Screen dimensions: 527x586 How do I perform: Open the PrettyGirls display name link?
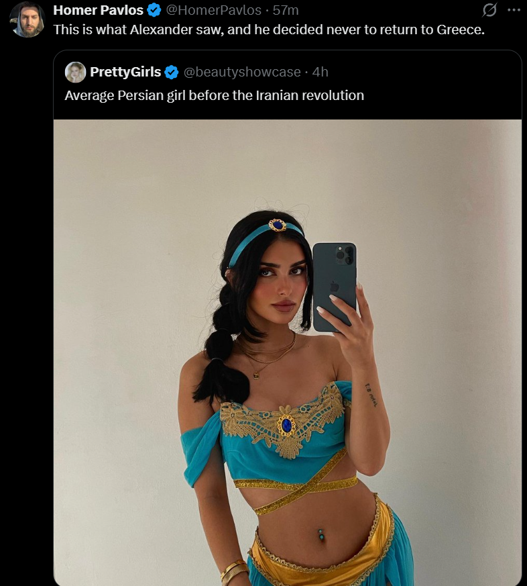point(125,72)
